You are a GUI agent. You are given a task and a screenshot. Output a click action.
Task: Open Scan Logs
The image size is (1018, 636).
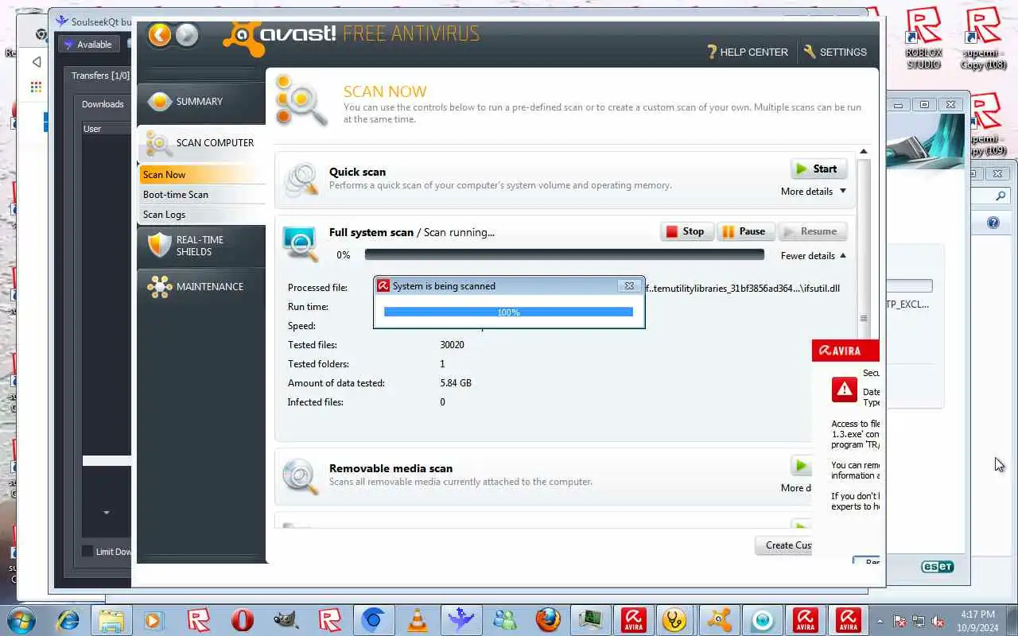(202, 215)
